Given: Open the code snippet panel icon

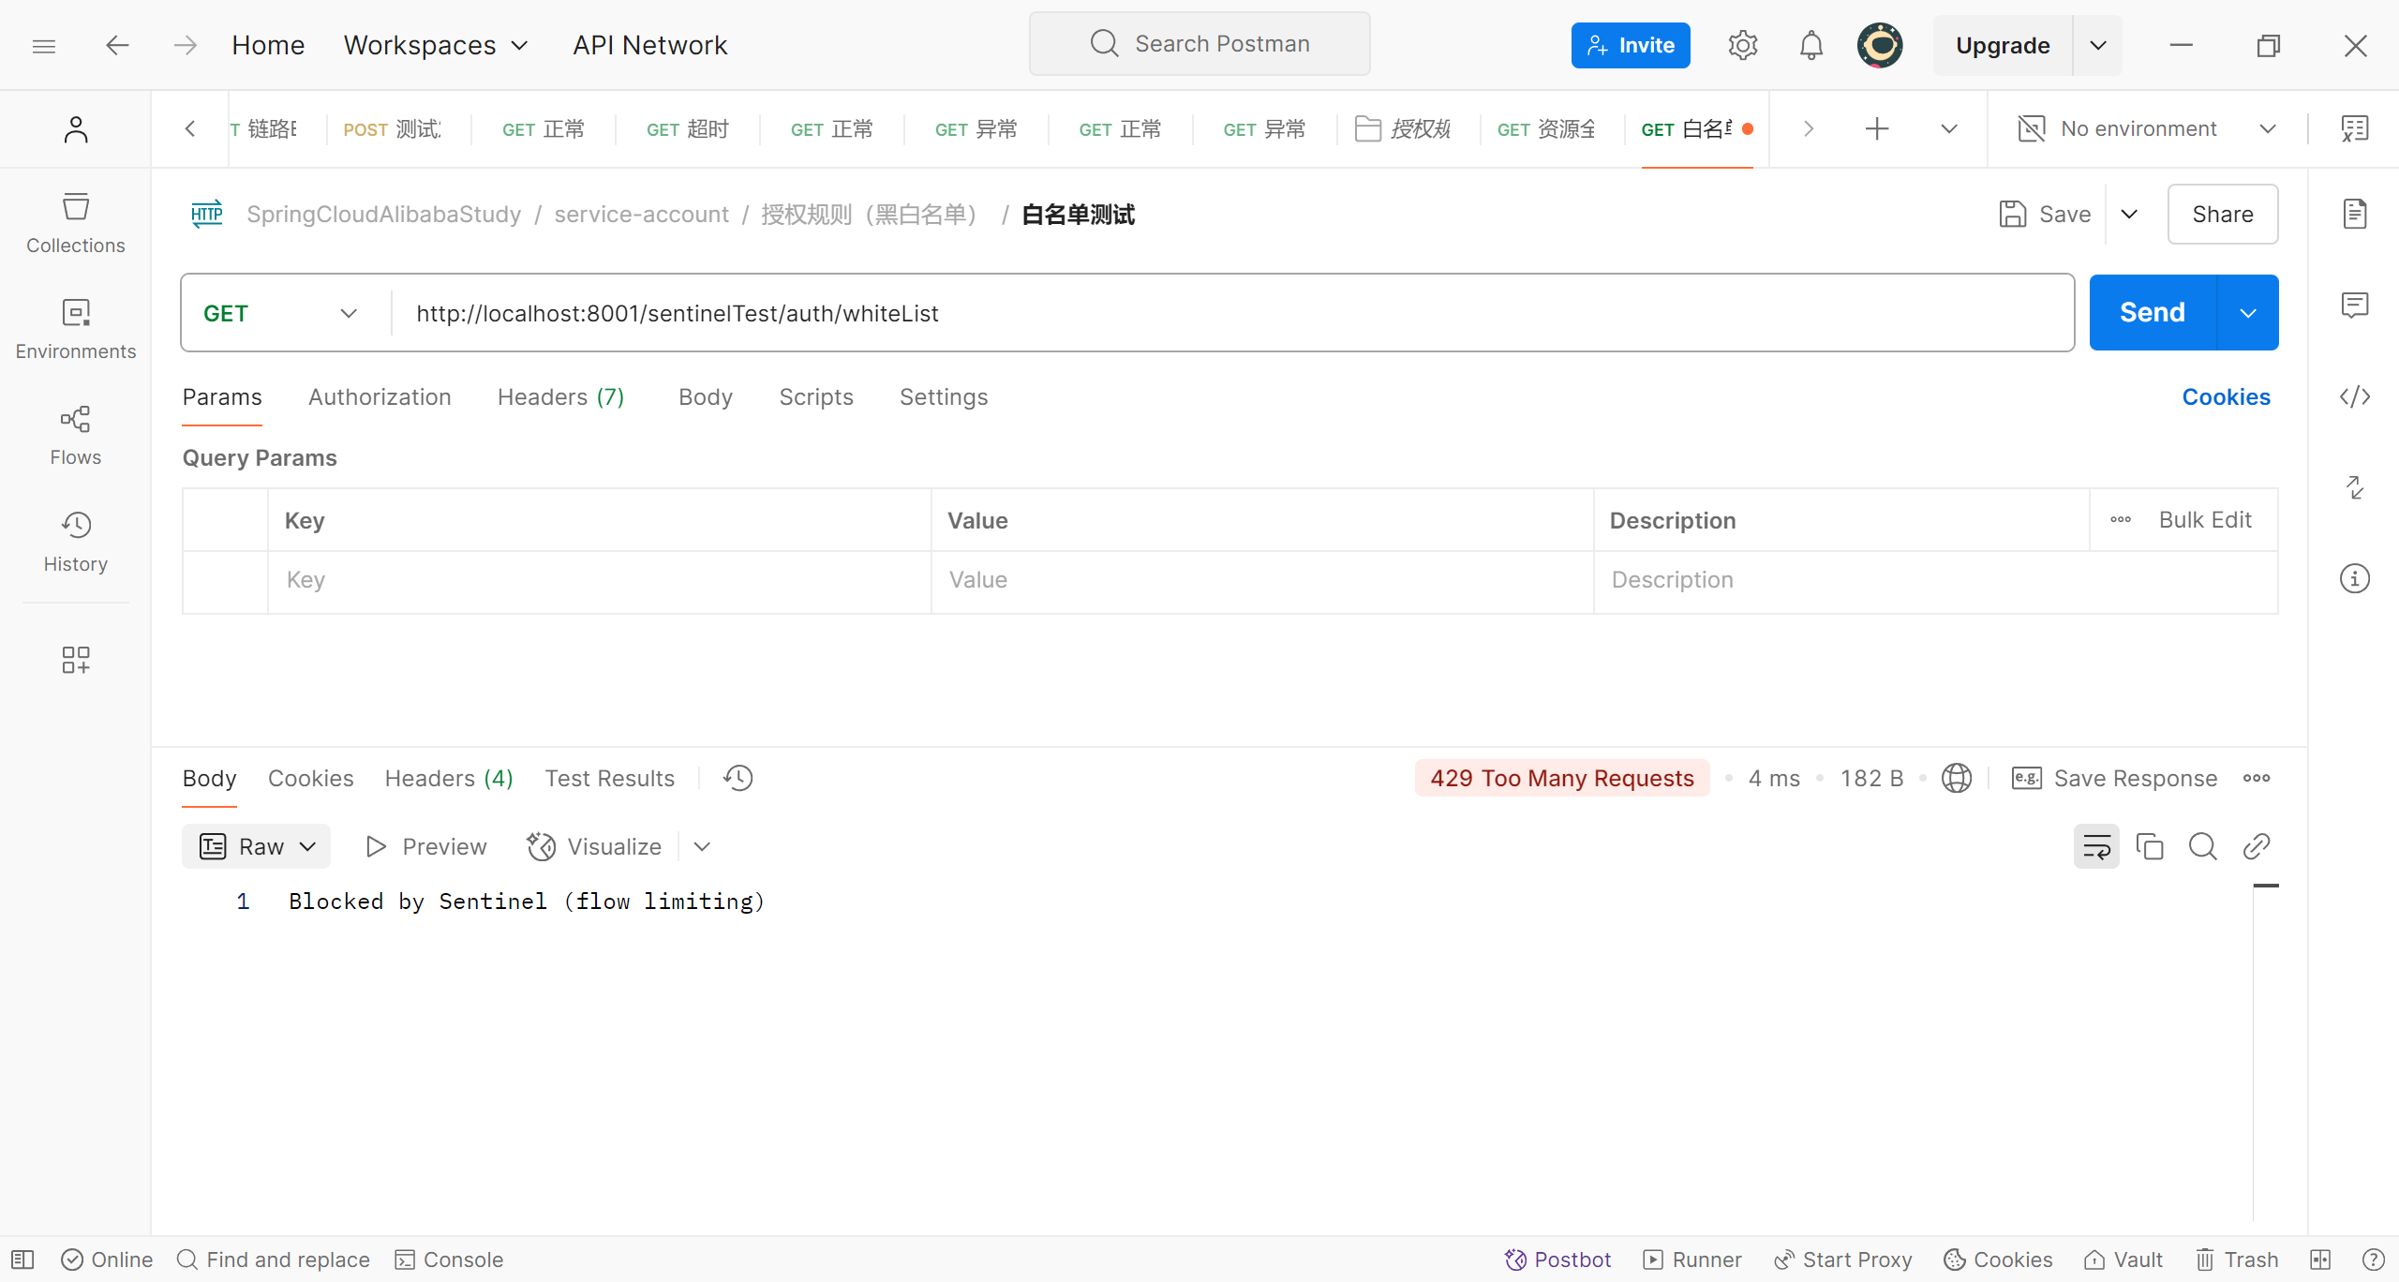Looking at the screenshot, I should pyautogui.click(x=2354, y=396).
